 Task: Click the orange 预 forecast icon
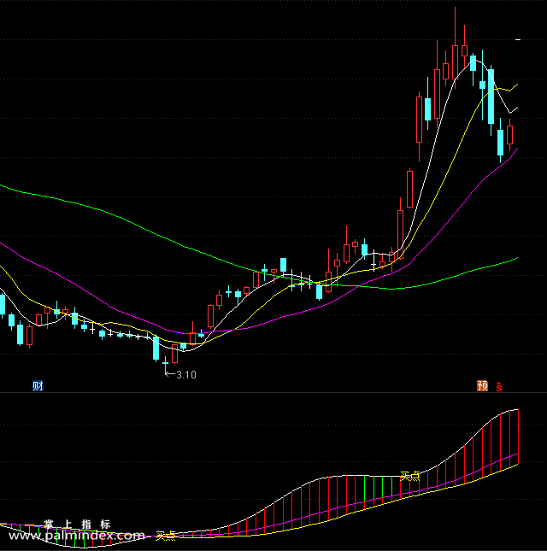[483, 386]
